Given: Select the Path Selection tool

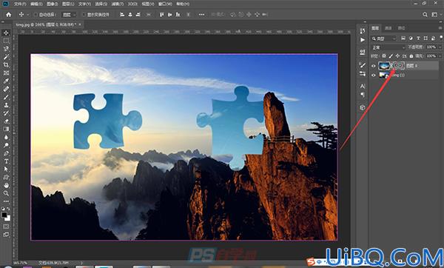Looking at the screenshot, I should (x=6, y=169).
